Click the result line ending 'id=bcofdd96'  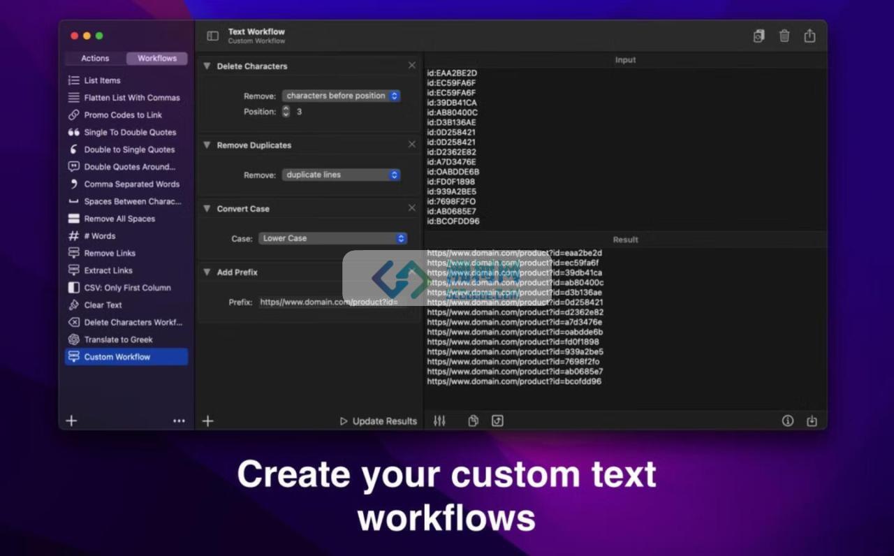pos(514,381)
